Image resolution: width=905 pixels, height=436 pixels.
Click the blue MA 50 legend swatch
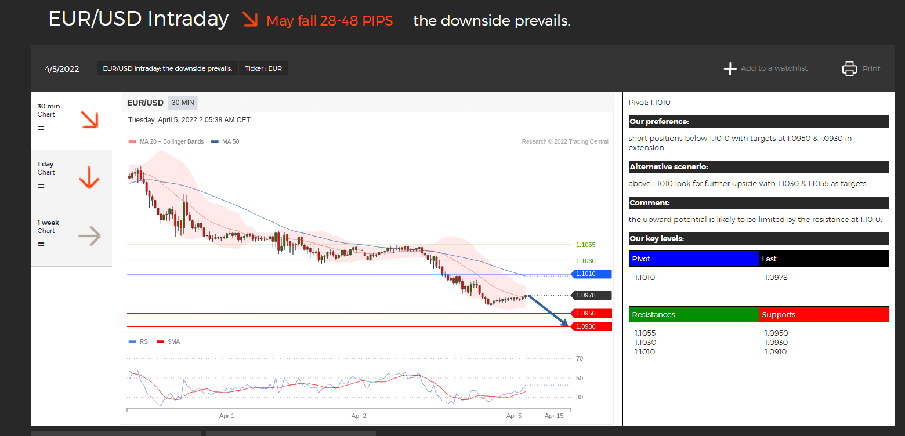(x=215, y=141)
